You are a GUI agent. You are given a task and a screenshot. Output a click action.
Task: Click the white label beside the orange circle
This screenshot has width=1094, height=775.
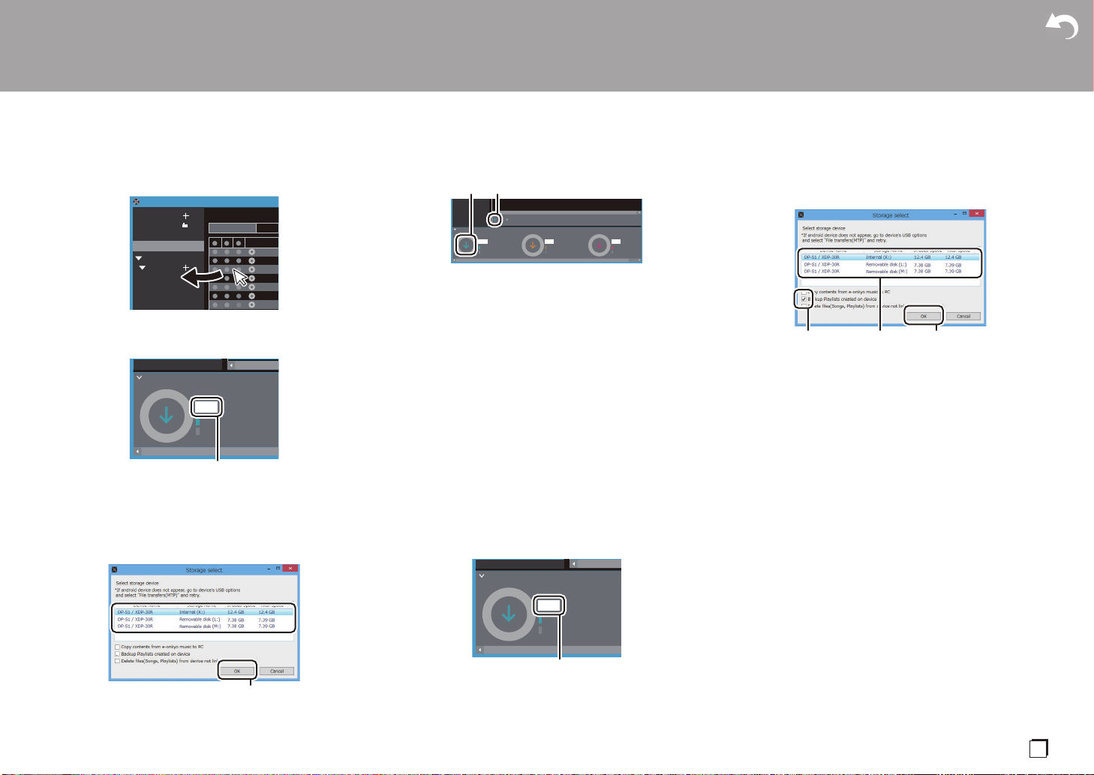(549, 242)
